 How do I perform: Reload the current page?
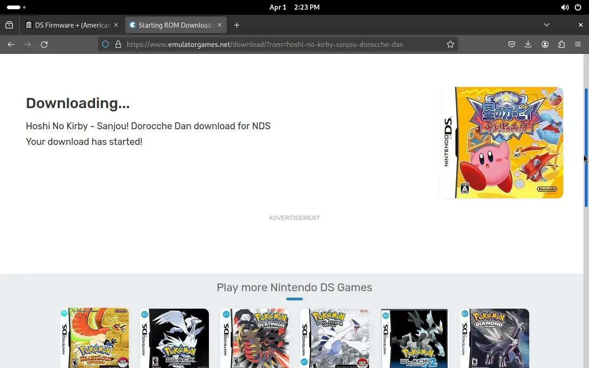pyautogui.click(x=44, y=45)
